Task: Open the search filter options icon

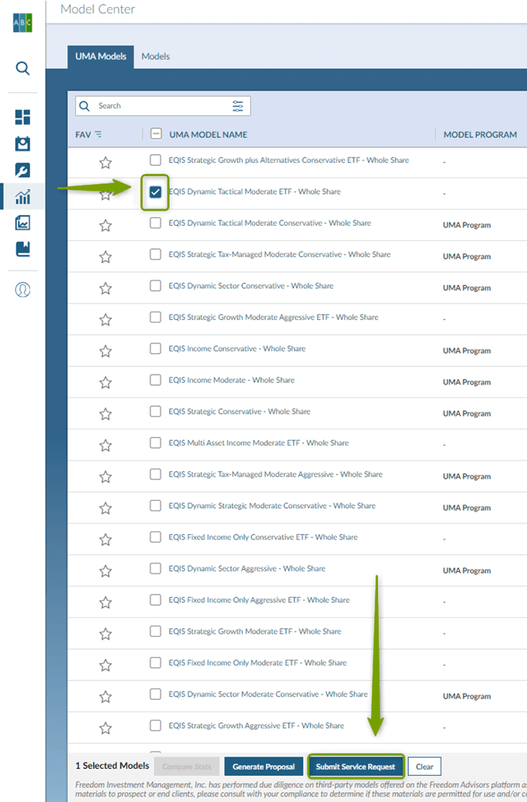Action: tap(238, 106)
